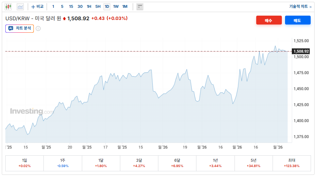Image resolution: width=316 pixels, height=177 pixels.
Task: Choose the 5H interval option
Action: [x=98, y=7]
